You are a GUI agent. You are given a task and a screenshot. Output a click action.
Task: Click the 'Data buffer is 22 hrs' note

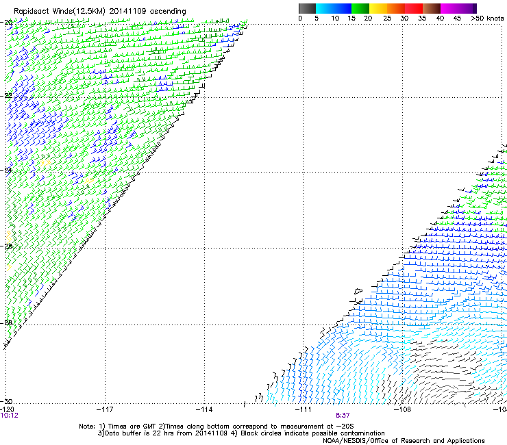[241, 433]
